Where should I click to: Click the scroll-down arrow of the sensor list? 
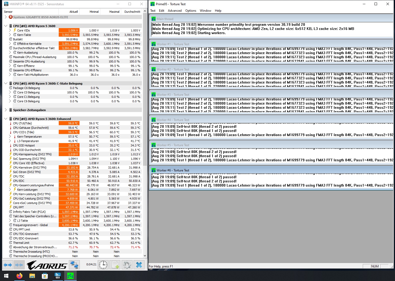(x=145, y=256)
